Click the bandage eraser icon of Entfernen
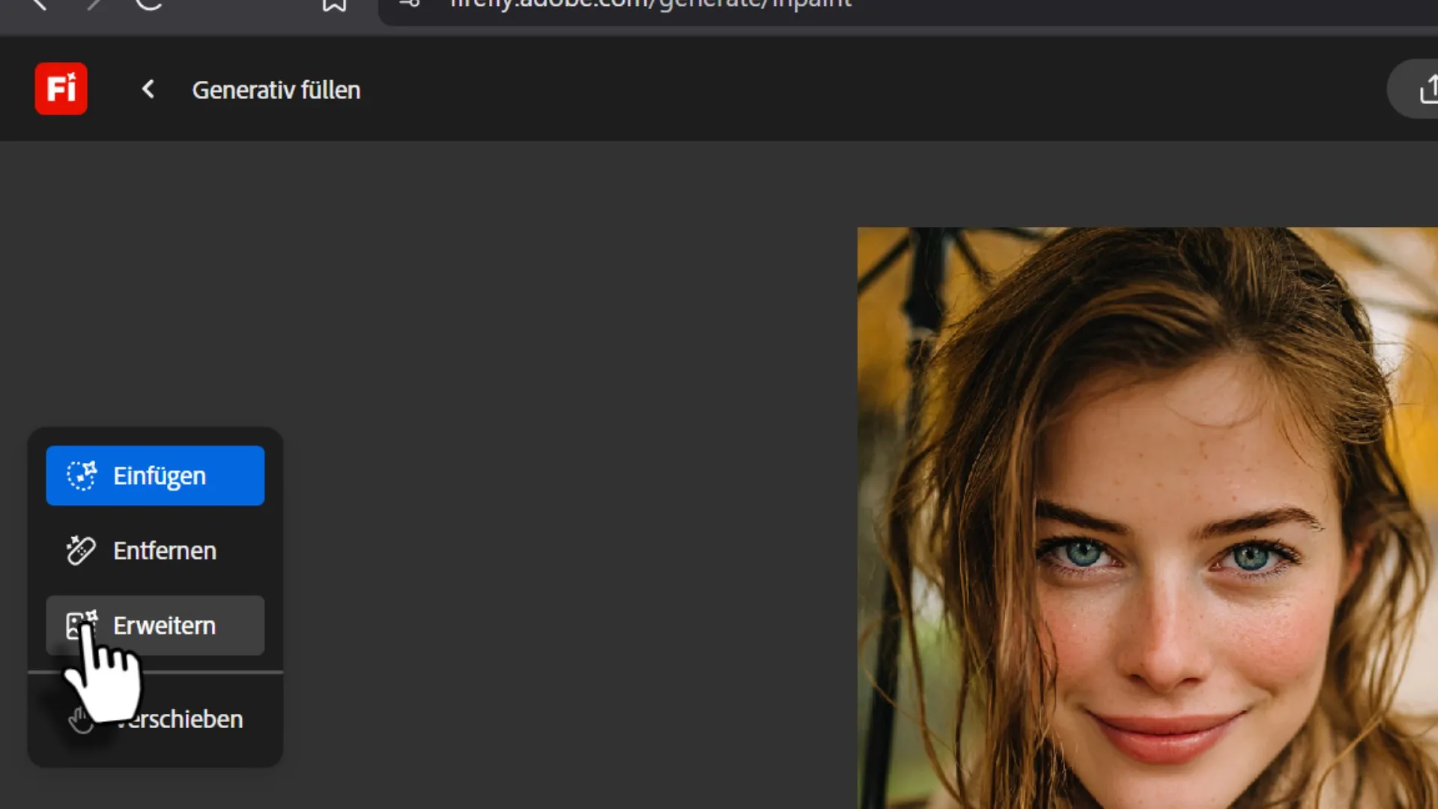 [81, 550]
